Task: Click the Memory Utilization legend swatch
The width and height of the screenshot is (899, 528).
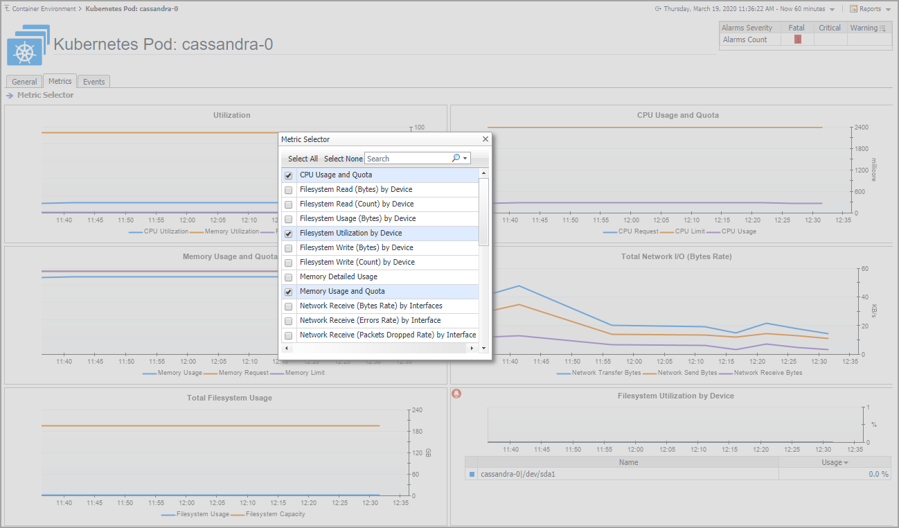Action: (x=196, y=232)
